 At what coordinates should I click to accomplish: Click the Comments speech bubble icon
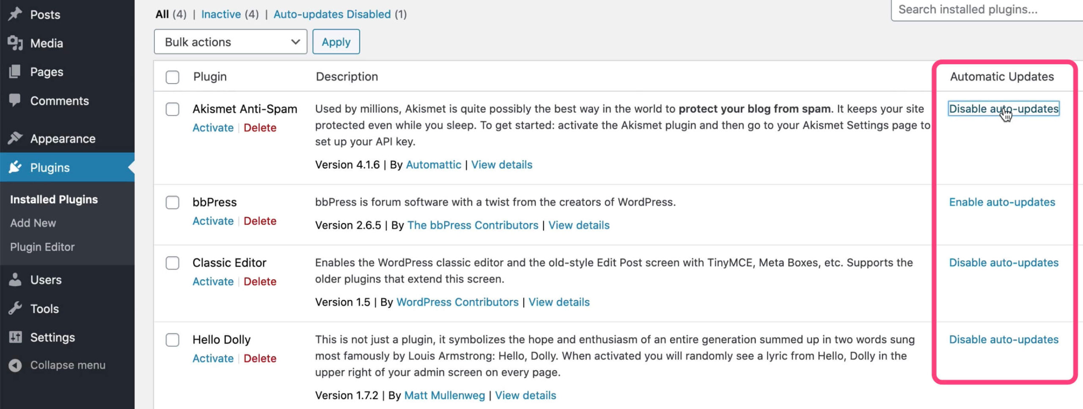15,100
